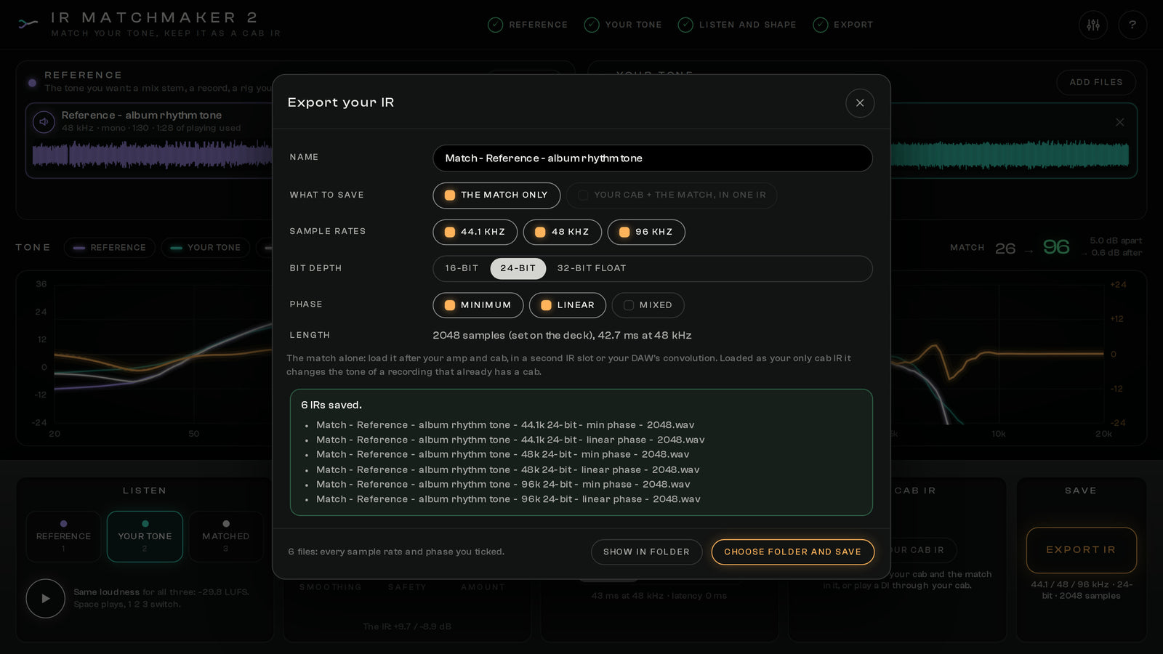The width and height of the screenshot is (1163, 654).
Task: Choose 24-bit depth
Action: click(518, 269)
